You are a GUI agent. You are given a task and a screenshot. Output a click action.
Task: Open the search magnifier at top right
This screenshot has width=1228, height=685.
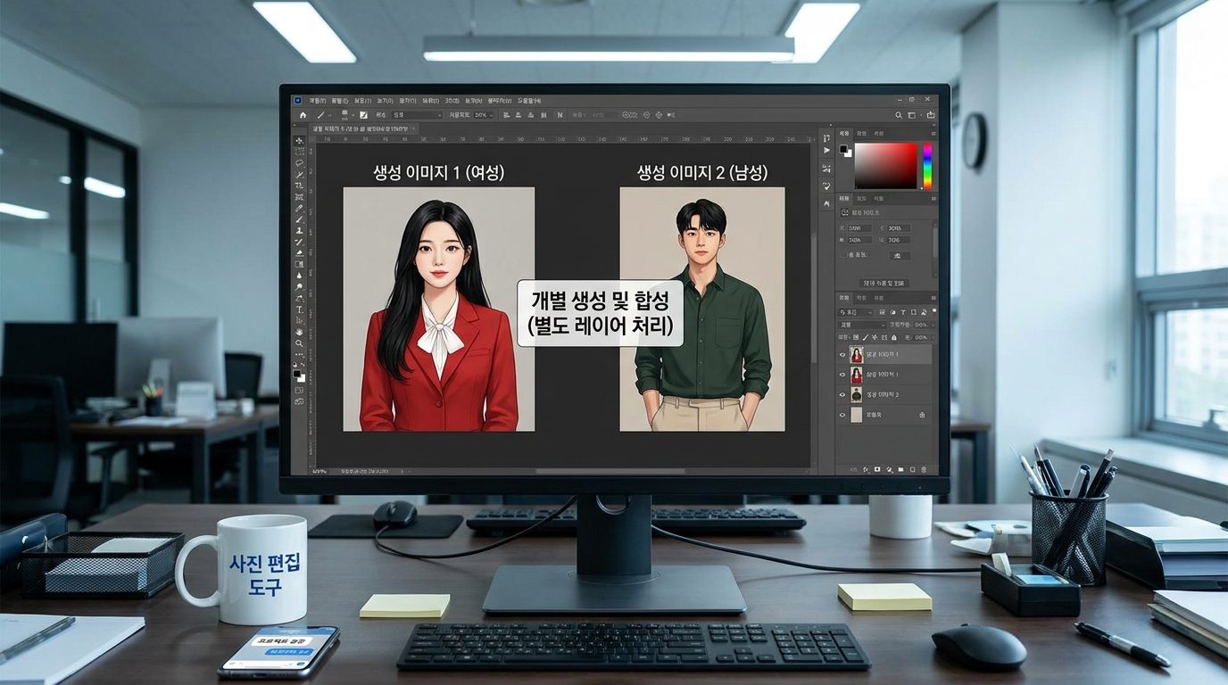coord(899,115)
